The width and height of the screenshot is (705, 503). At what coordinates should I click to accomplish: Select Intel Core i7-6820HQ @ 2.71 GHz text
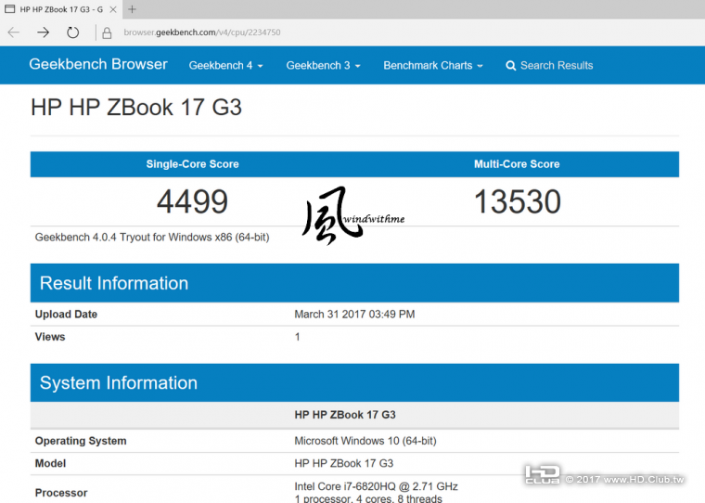376,486
